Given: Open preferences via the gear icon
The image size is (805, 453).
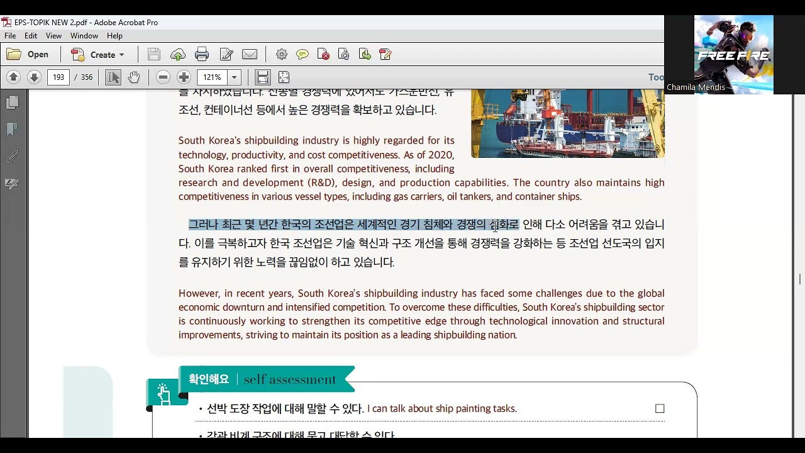Looking at the screenshot, I should click(282, 55).
